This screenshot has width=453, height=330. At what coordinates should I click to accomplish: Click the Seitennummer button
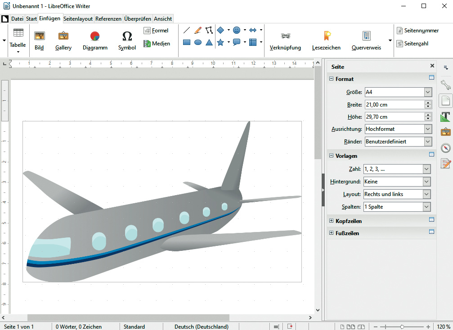click(417, 31)
